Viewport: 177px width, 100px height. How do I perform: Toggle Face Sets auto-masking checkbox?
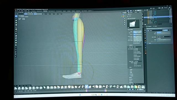(134, 50)
